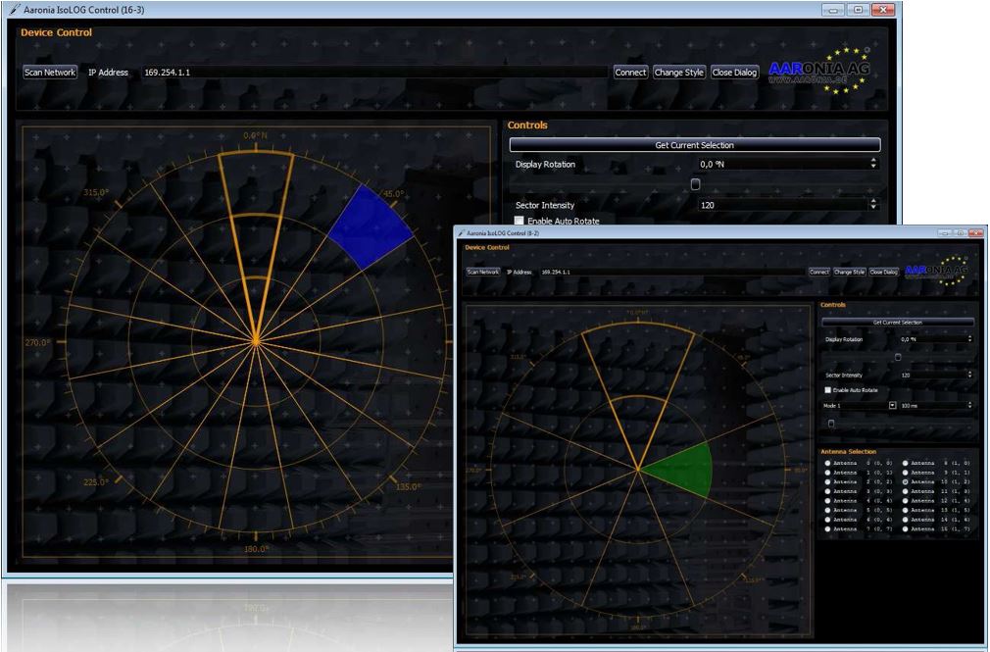Sector Intensity spinner arrows in 8-2 window
Viewport: 990px width, 652px height.
969,375
